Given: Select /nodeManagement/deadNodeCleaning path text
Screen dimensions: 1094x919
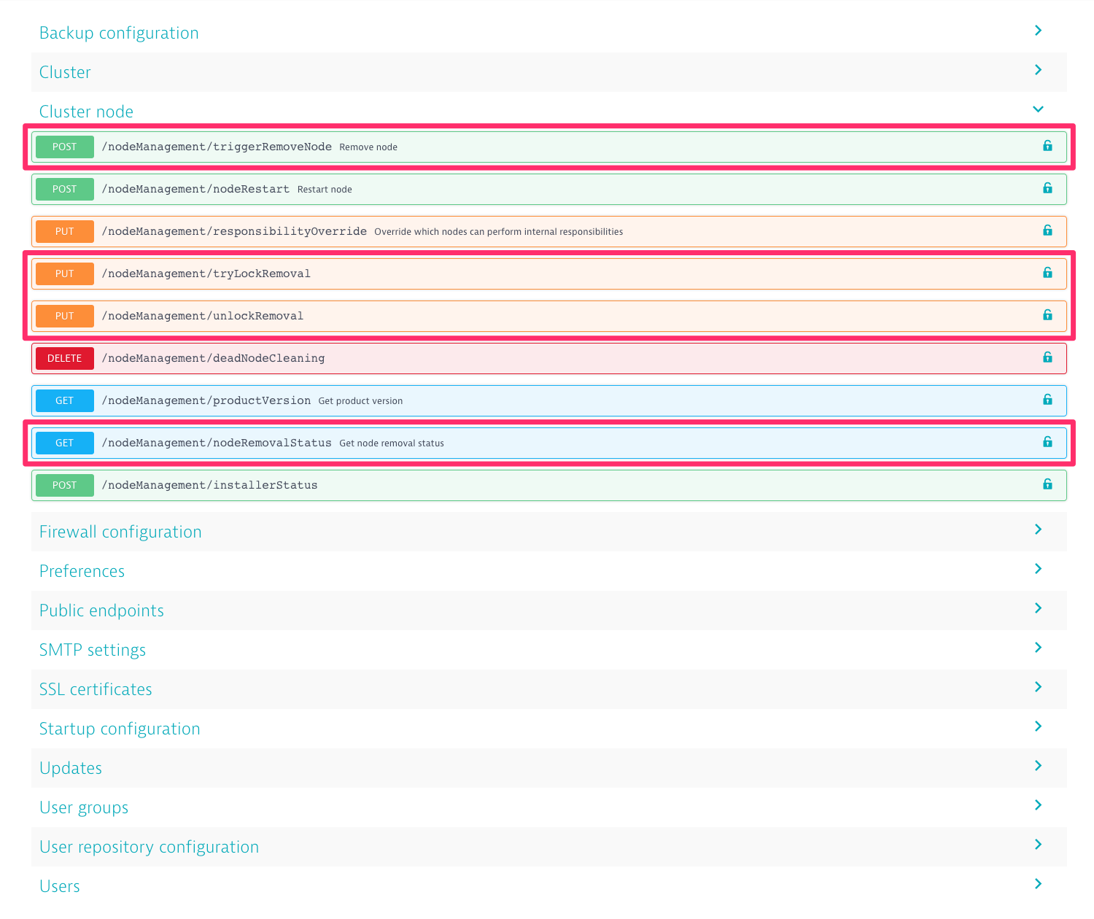Looking at the screenshot, I should pyautogui.click(x=213, y=358).
